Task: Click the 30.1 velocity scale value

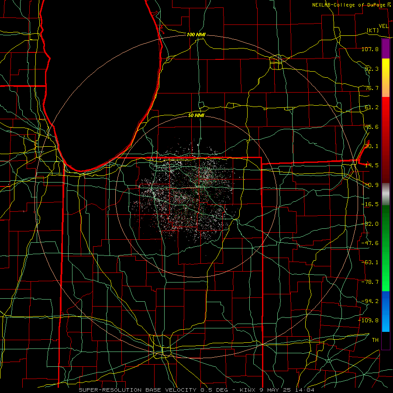Action: coord(372,146)
